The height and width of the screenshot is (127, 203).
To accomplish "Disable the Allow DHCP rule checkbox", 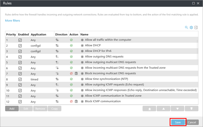I will (x=20, y=46).
